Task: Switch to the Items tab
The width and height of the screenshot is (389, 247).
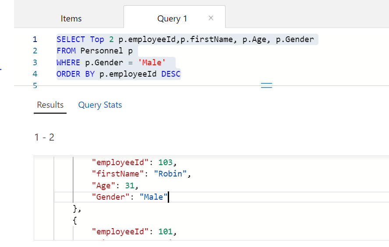Action: (x=71, y=18)
